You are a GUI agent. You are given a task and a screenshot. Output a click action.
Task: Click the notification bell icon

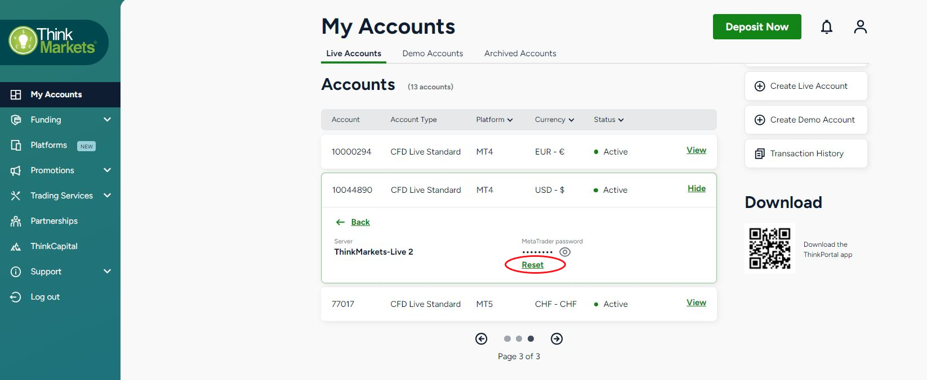tap(826, 27)
